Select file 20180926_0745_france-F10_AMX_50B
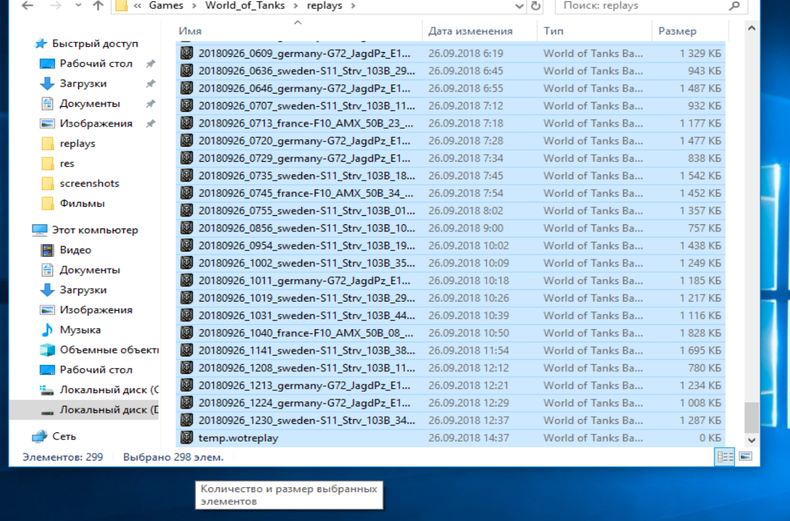Screen dimensions: 790x521 306,193
